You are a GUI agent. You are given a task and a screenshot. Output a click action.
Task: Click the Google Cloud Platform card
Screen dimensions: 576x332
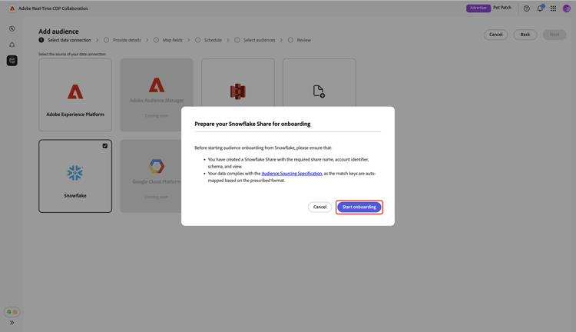[x=151, y=176]
